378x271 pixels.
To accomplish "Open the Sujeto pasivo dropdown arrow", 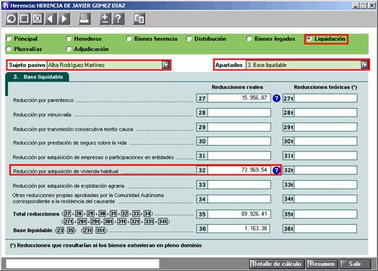I will [x=166, y=65].
